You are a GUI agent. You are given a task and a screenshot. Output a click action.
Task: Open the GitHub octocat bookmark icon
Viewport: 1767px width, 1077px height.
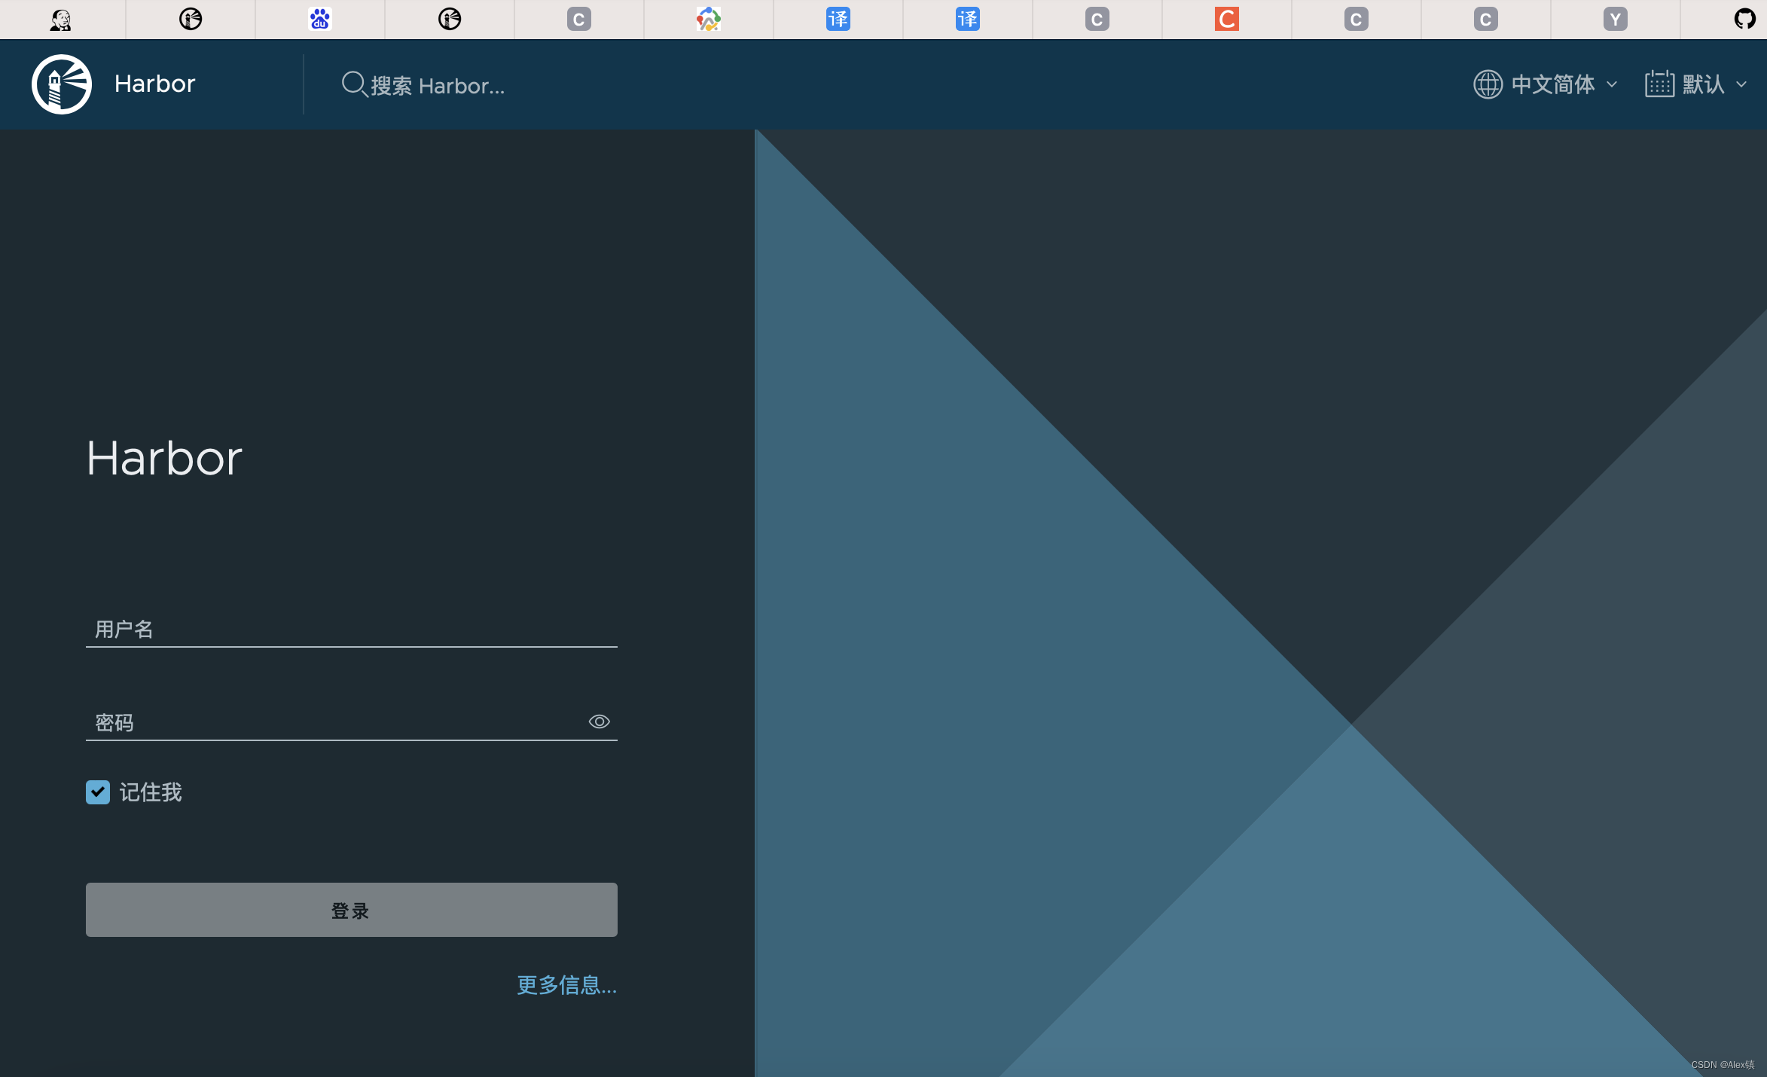[x=1745, y=19]
